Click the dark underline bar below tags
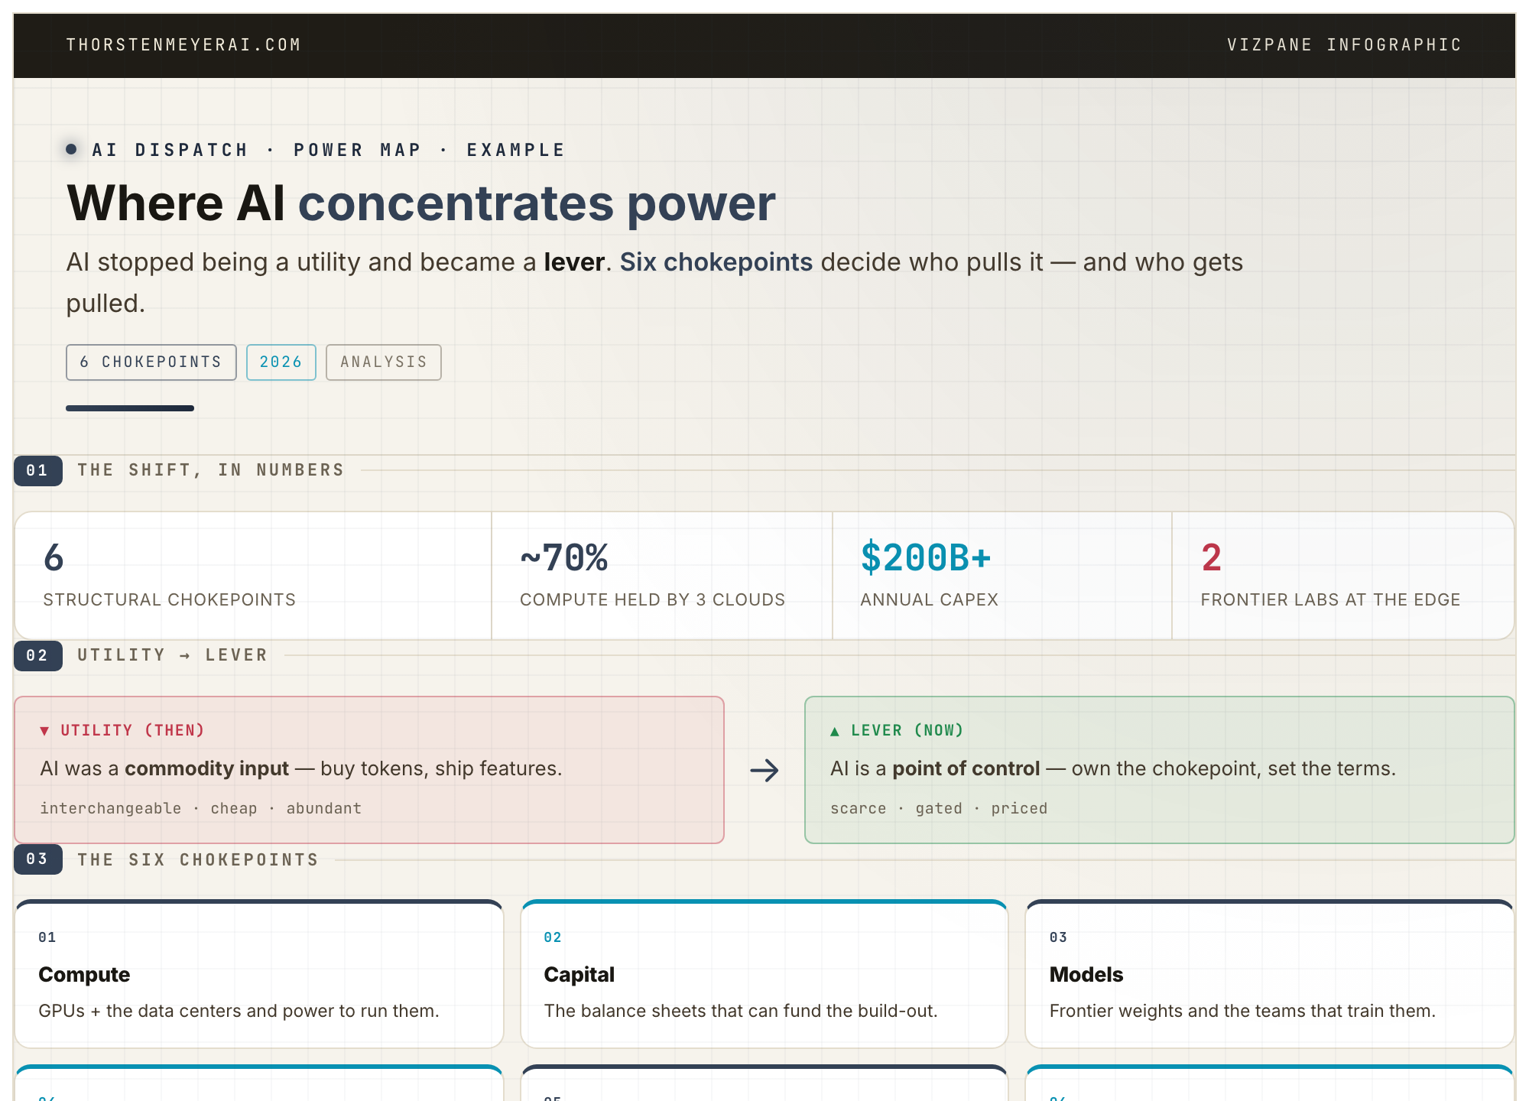 click(130, 408)
